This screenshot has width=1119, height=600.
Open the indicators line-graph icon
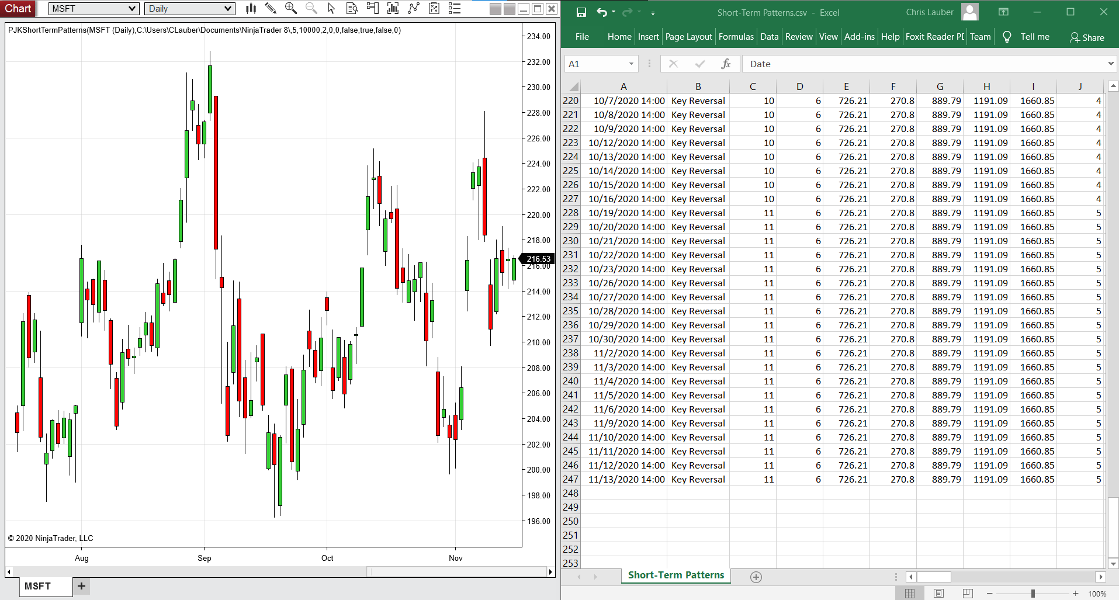[414, 8]
